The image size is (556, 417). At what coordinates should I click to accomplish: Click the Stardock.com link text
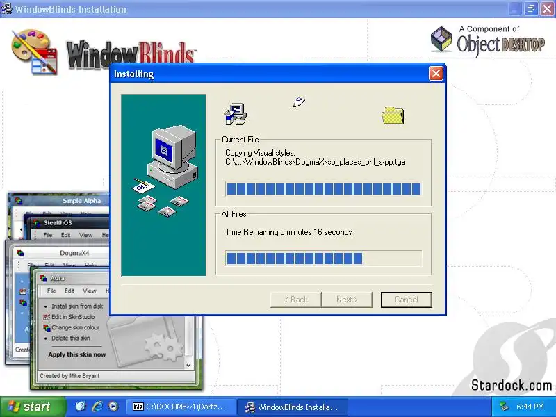point(512,385)
